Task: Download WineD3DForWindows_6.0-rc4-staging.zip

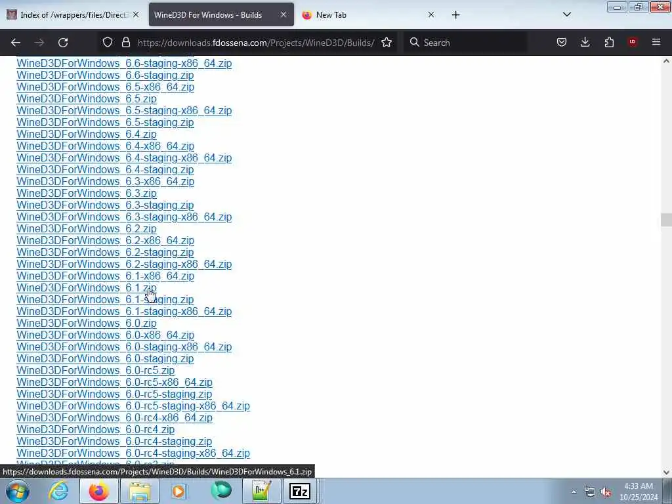Action: pos(114,442)
